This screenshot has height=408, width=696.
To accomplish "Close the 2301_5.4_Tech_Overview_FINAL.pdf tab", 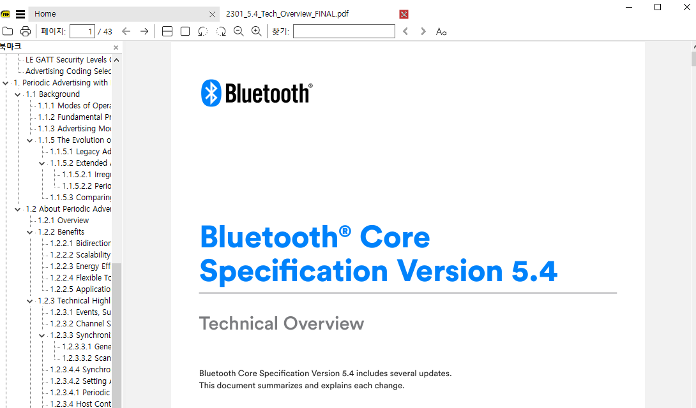I will coord(404,14).
